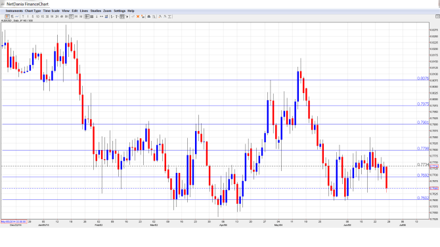
Task: Open the View menu
Action: tap(66, 10)
